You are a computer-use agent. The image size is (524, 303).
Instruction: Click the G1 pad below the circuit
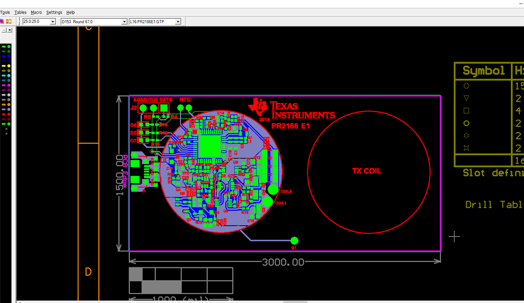click(294, 240)
